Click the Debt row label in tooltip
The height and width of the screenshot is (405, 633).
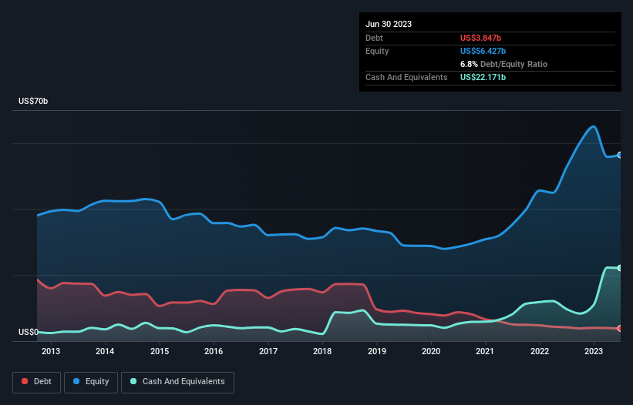374,38
